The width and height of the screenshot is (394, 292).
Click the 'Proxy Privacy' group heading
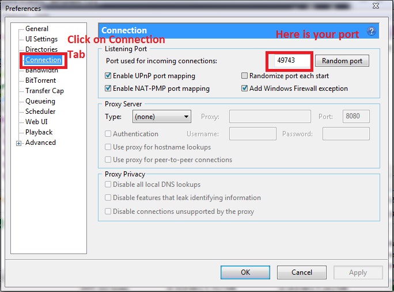click(125, 174)
